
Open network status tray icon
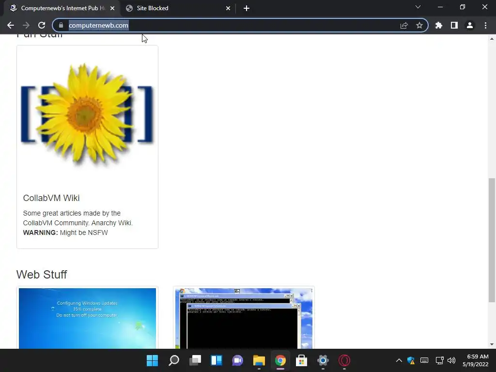pos(439,360)
